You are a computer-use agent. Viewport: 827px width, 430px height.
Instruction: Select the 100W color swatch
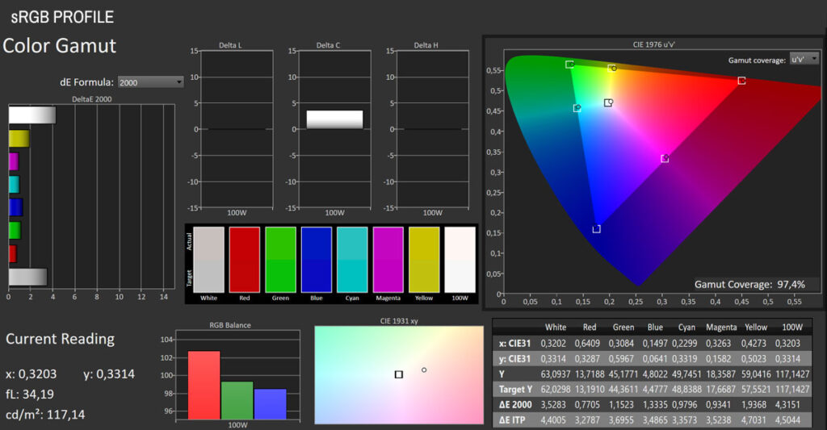point(460,259)
